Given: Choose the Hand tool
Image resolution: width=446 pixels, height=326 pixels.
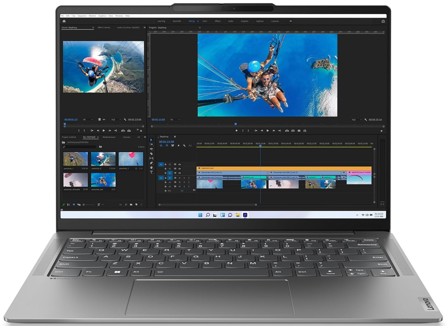Looking at the screenshot, I should pos(151,167).
